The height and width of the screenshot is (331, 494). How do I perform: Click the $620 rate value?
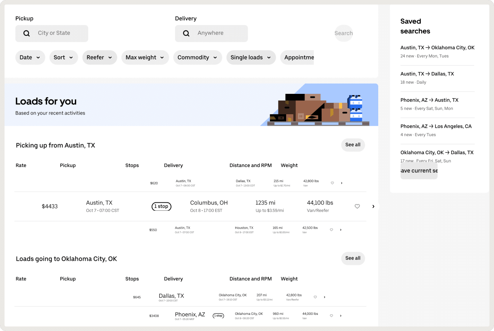pos(154,183)
